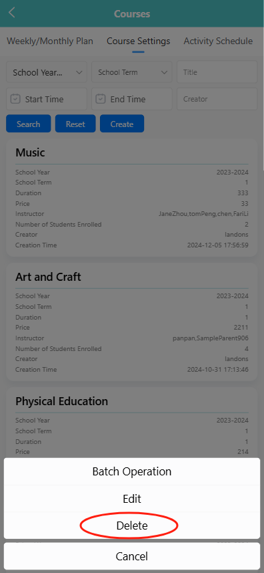The height and width of the screenshot is (573, 264).
Task: Choose Delete in the action sheet
Action: tap(132, 526)
